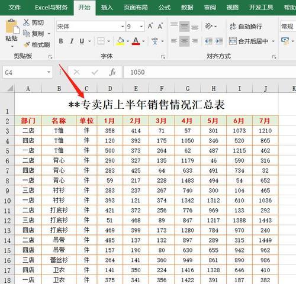Screen dimensions: 296x284
Task: Click the Cut scissors icon
Action: 26,22
